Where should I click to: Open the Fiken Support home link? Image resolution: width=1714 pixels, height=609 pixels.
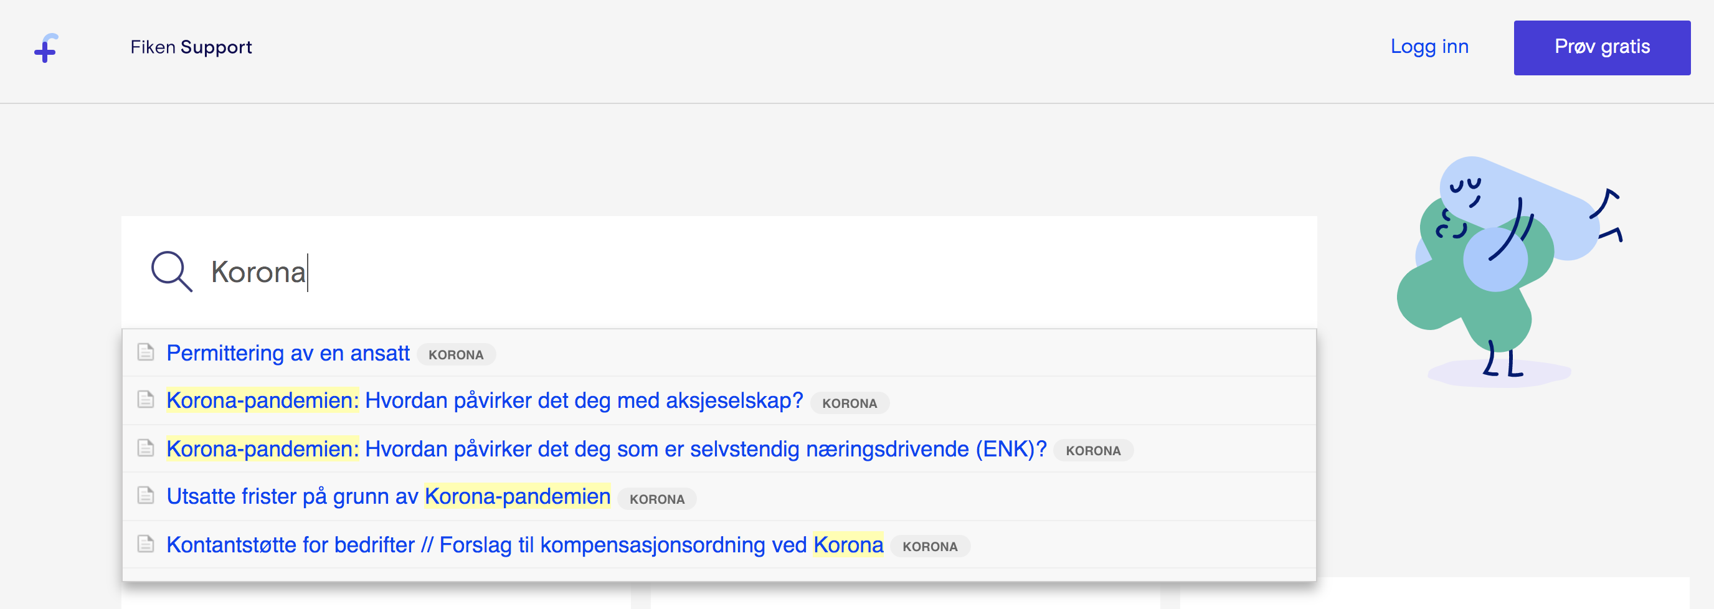[191, 47]
